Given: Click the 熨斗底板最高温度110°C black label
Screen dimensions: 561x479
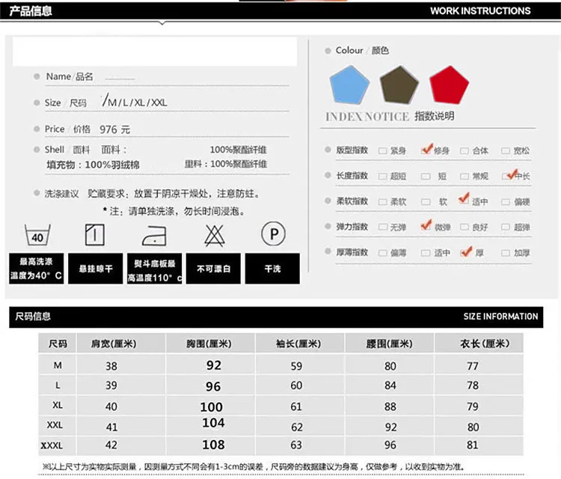Looking at the screenshot, I should (155, 269).
